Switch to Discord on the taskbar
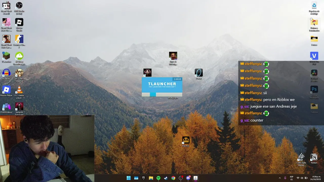 point(188,178)
